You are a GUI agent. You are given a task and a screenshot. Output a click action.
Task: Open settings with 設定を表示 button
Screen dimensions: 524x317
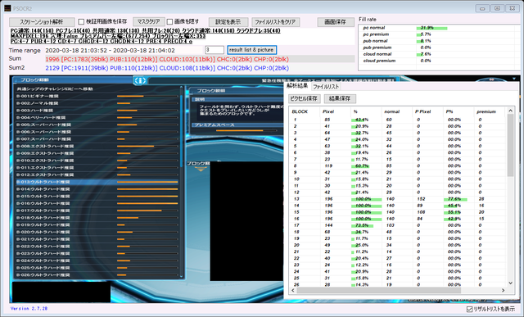(x=228, y=22)
